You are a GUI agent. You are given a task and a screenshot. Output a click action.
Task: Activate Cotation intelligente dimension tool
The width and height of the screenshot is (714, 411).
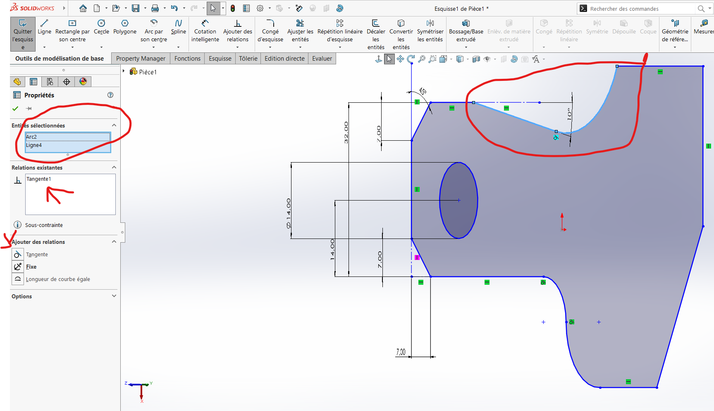coord(205,31)
